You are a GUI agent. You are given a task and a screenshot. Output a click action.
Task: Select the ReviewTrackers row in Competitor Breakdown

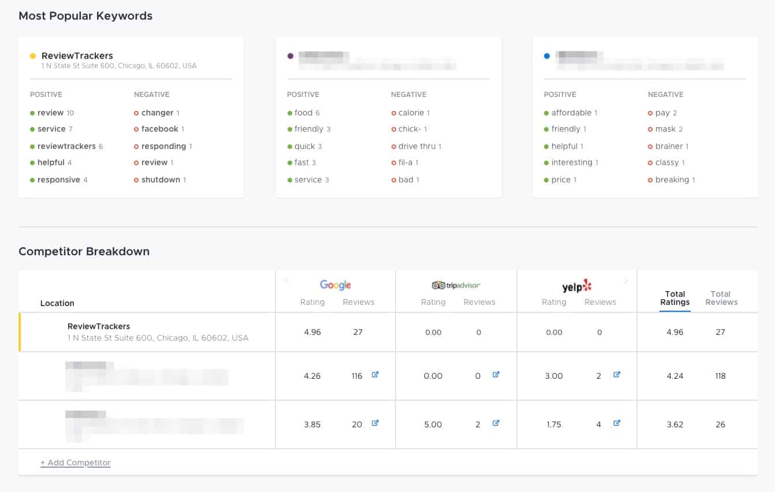[x=144, y=331]
